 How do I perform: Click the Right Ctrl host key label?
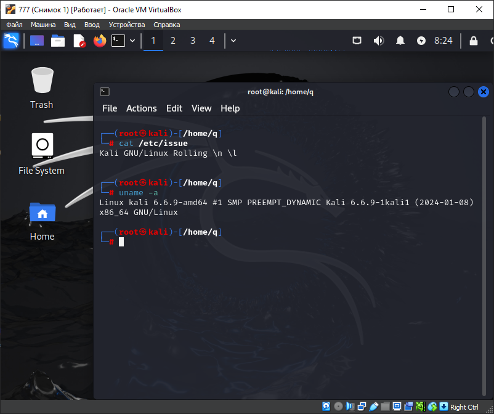464,407
